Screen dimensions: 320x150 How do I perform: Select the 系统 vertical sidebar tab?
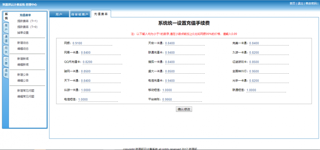click(x=6, y=16)
